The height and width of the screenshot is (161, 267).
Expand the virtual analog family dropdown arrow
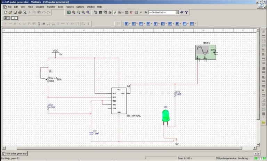(x=166, y=24)
